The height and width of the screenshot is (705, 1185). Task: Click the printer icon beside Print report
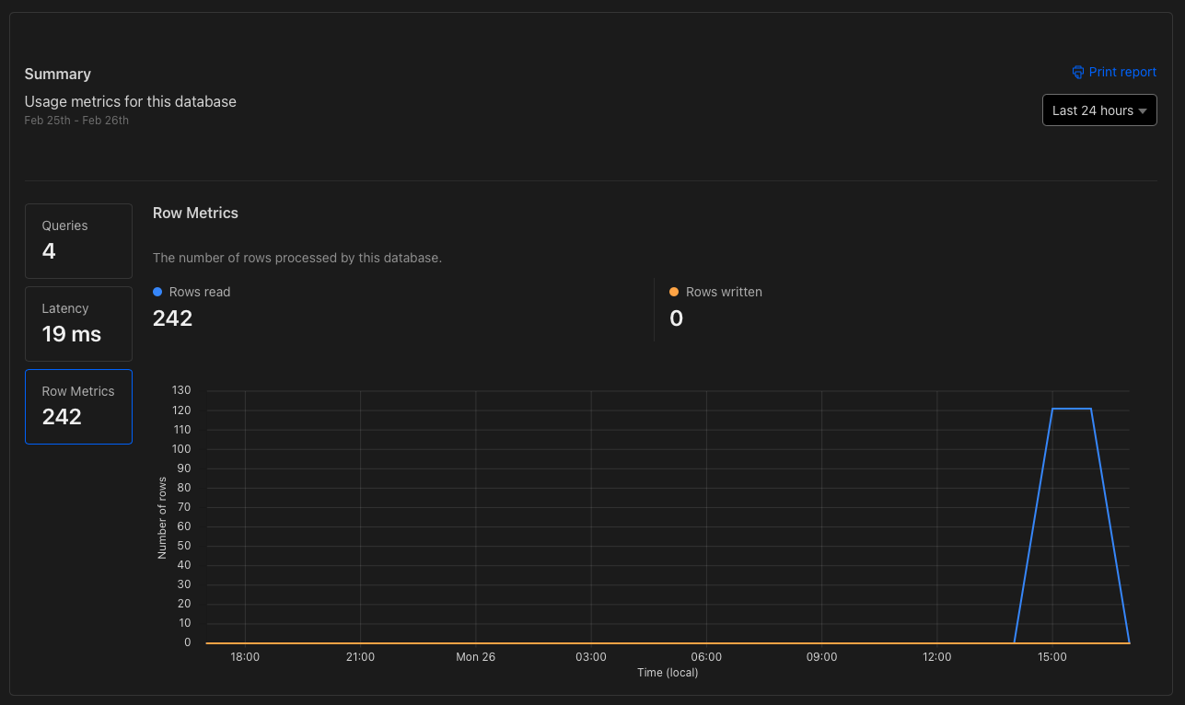[1077, 72]
